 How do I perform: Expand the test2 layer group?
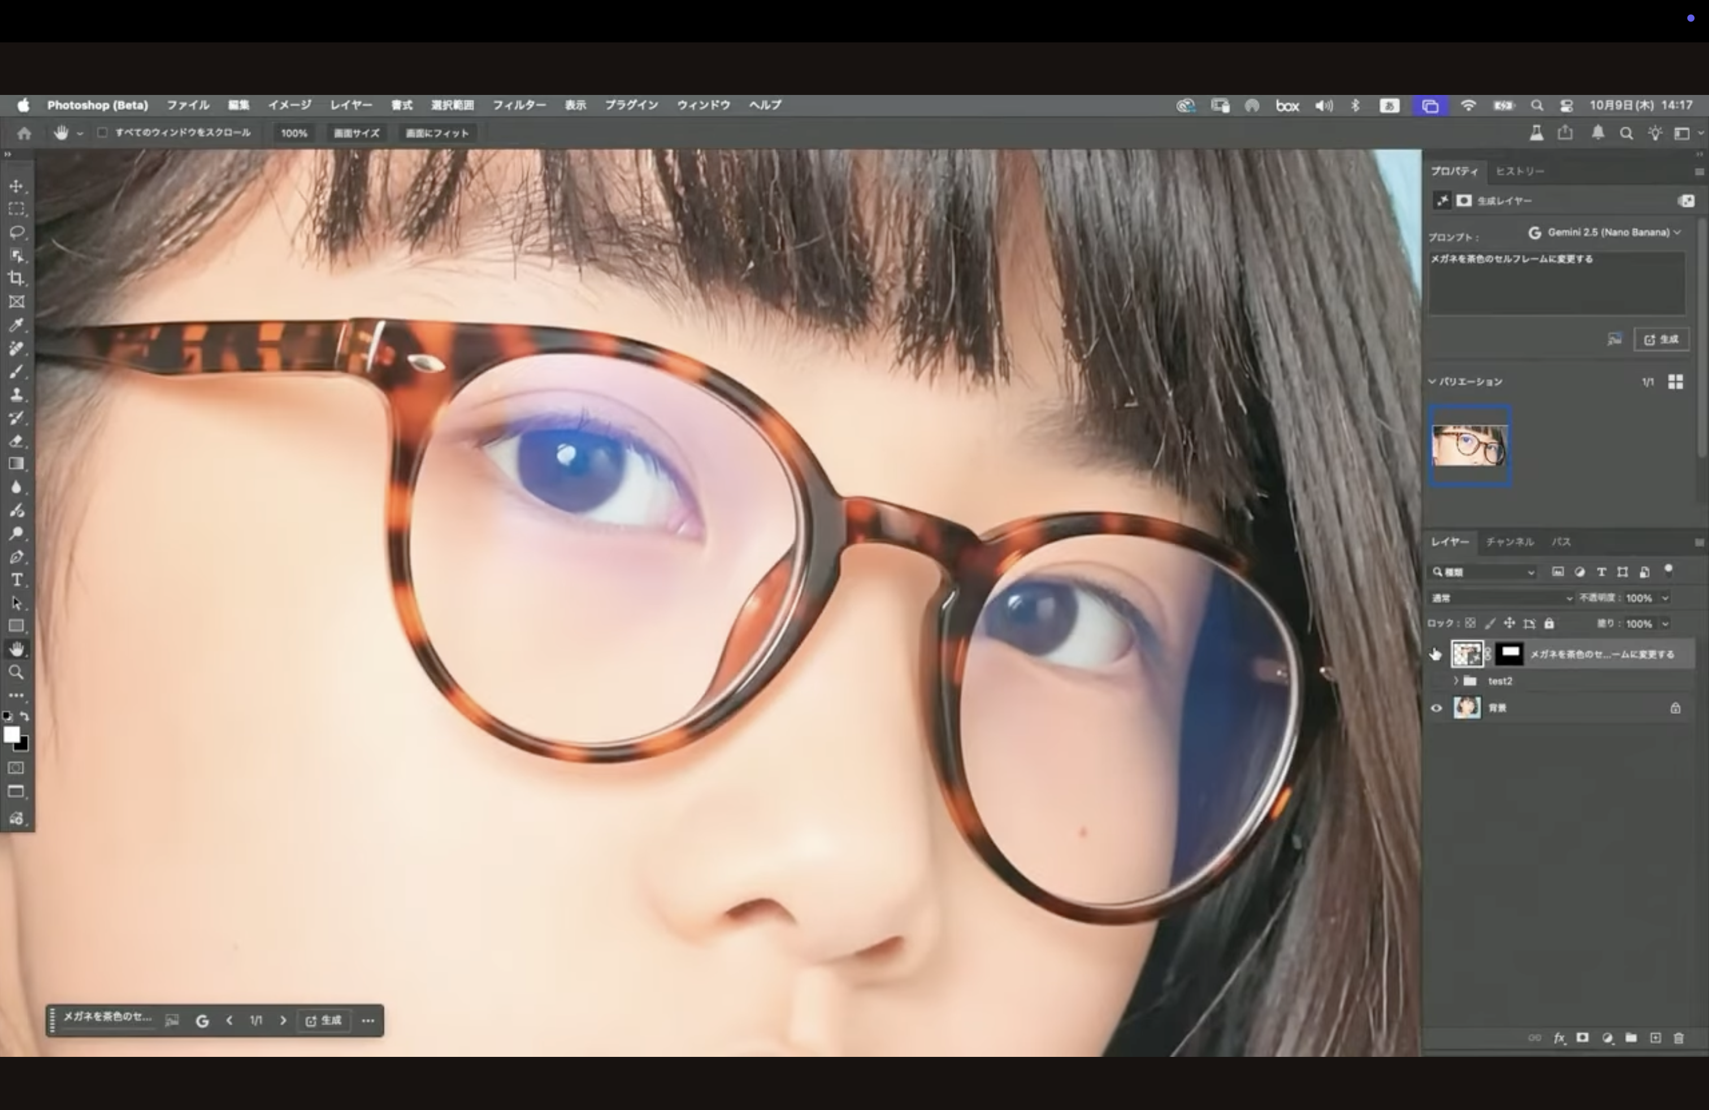point(1455,680)
